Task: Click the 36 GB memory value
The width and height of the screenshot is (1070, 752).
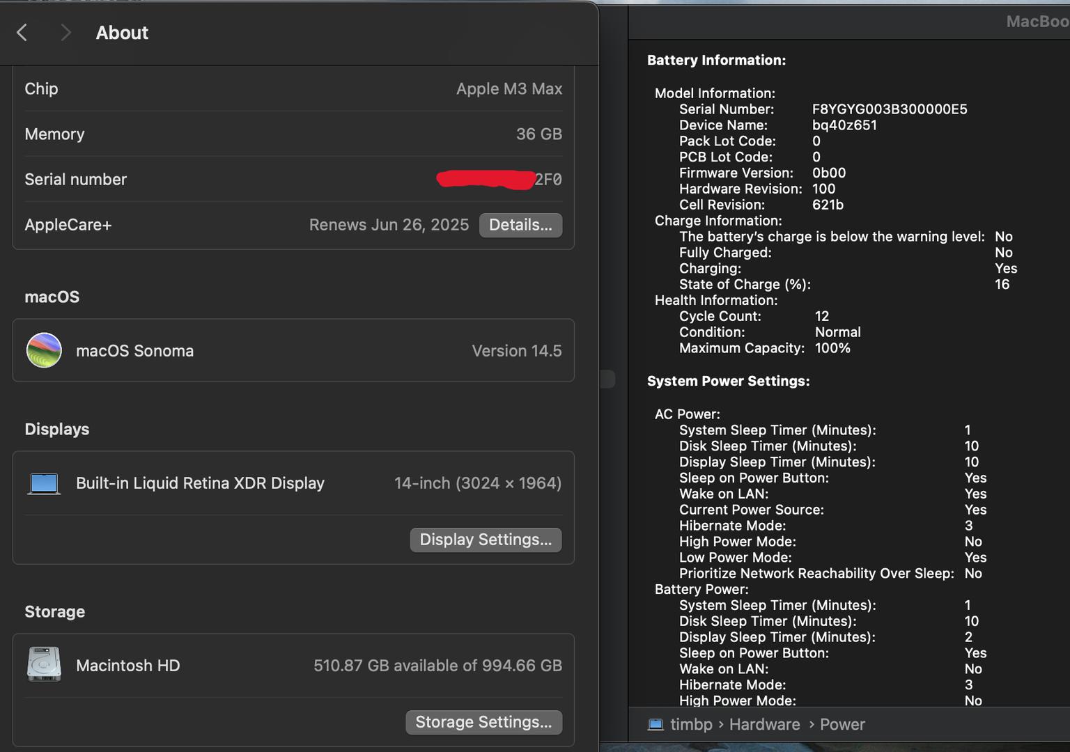Action: [539, 134]
